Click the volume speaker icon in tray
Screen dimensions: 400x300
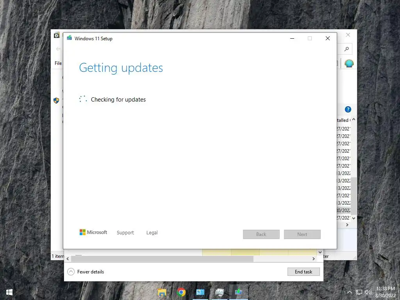368,292
